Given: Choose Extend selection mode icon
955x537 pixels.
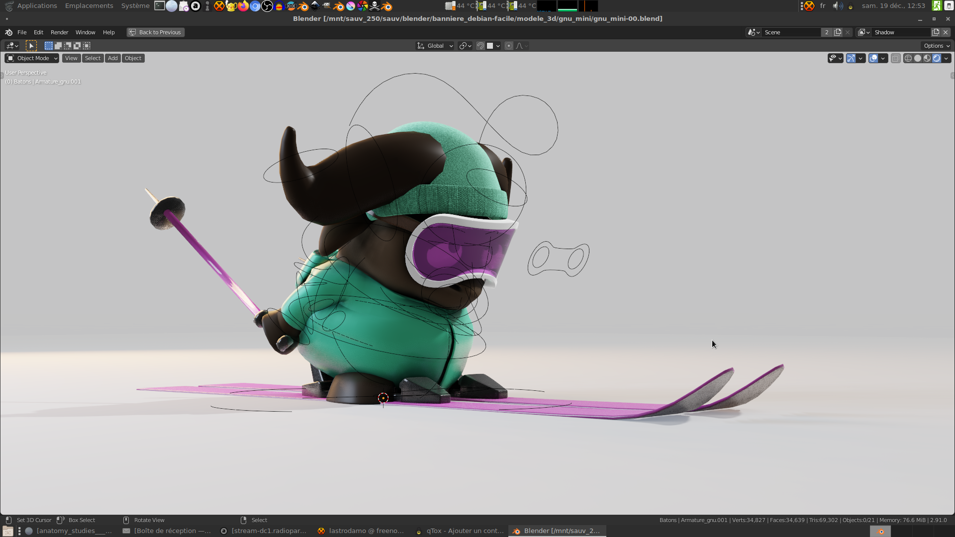Looking at the screenshot, I should tap(58, 46).
